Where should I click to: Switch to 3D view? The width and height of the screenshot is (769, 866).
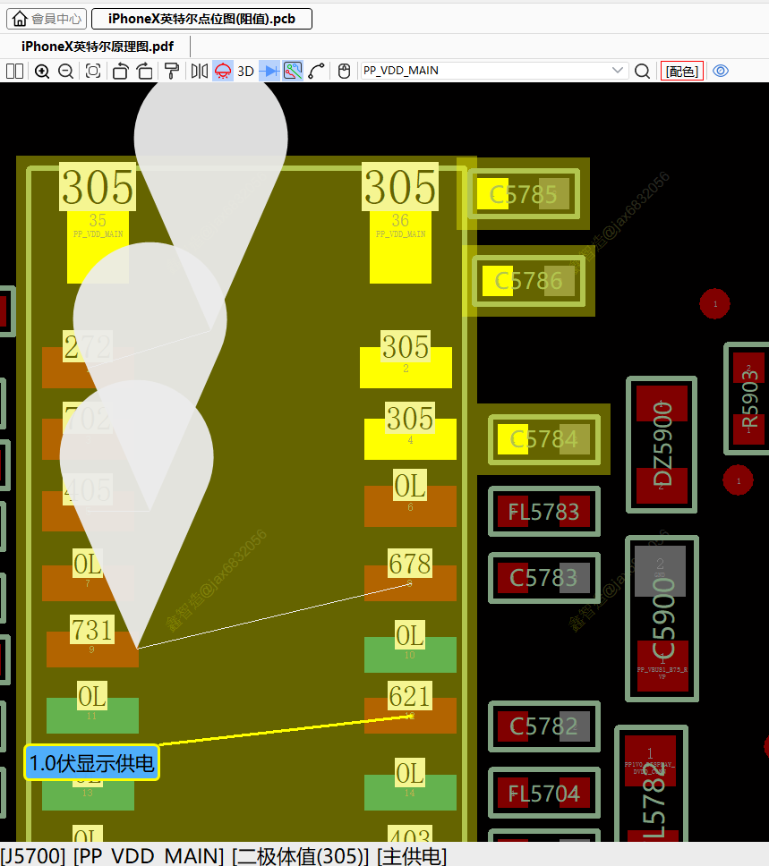[245, 72]
